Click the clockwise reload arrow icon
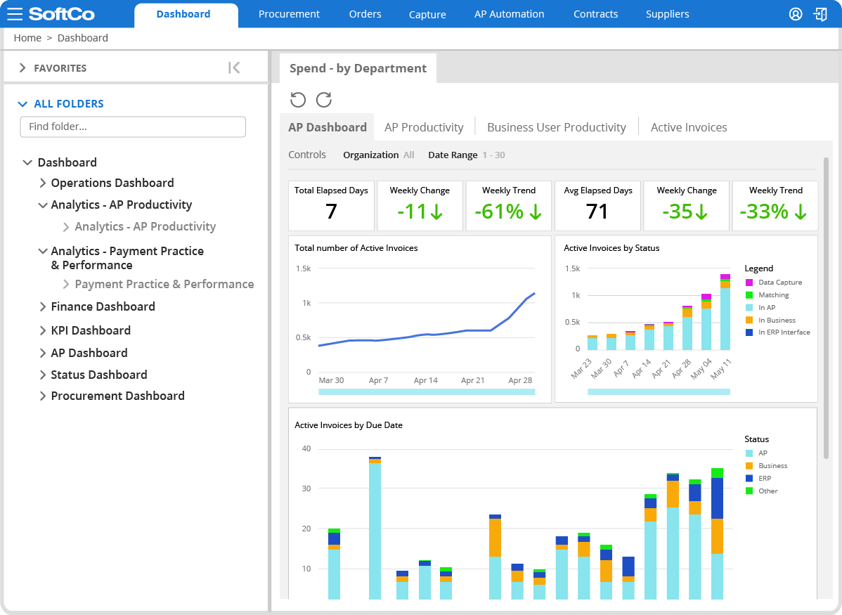 tap(323, 100)
